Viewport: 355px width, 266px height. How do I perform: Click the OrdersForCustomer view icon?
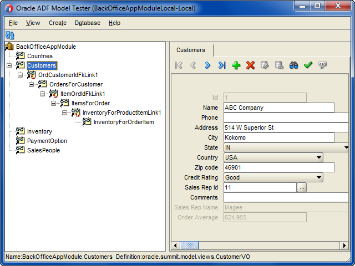coord(42,84)
